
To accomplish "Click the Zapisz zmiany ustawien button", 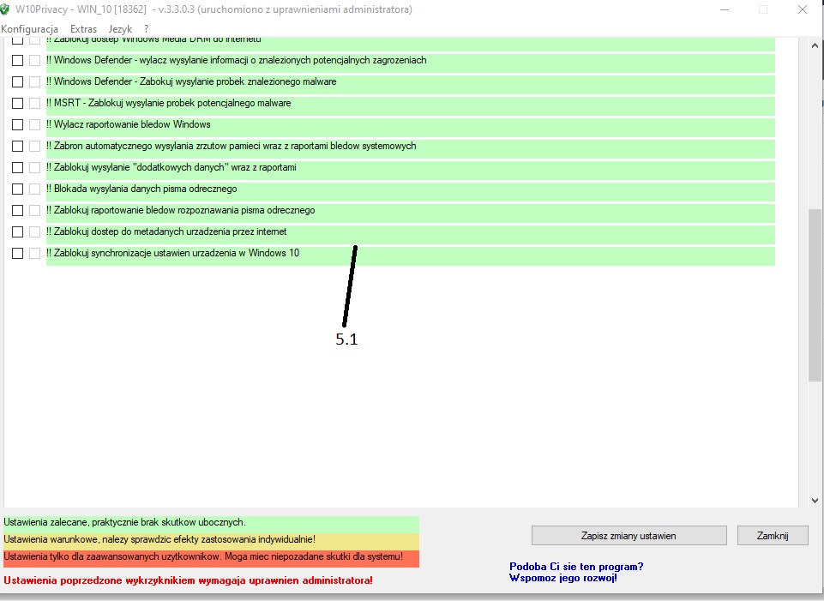I will [x=629, y=536].
